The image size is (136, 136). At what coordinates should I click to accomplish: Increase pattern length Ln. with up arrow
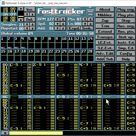point(85,24)
